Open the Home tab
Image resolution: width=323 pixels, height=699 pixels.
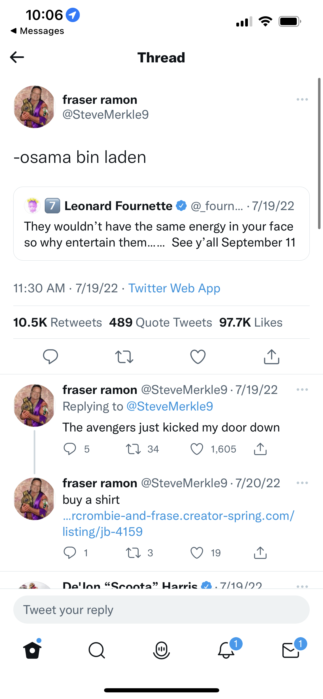click(32, 650)
